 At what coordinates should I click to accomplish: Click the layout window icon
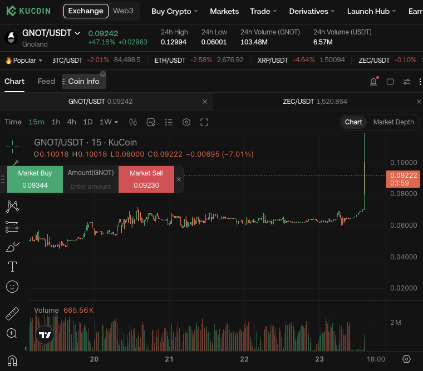390,82
